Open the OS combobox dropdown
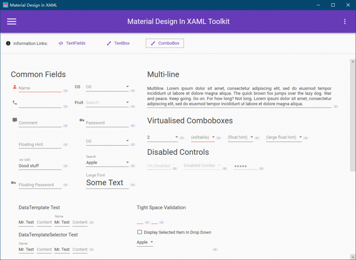Image resolution: width=356 pixels, height=260 pixels. pos(127,87)
